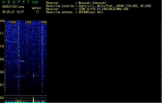This screenshot has height=103, width=162.
Task: Click observer name Masayuki Kobayashi
Action: click(x=92, y=3)
